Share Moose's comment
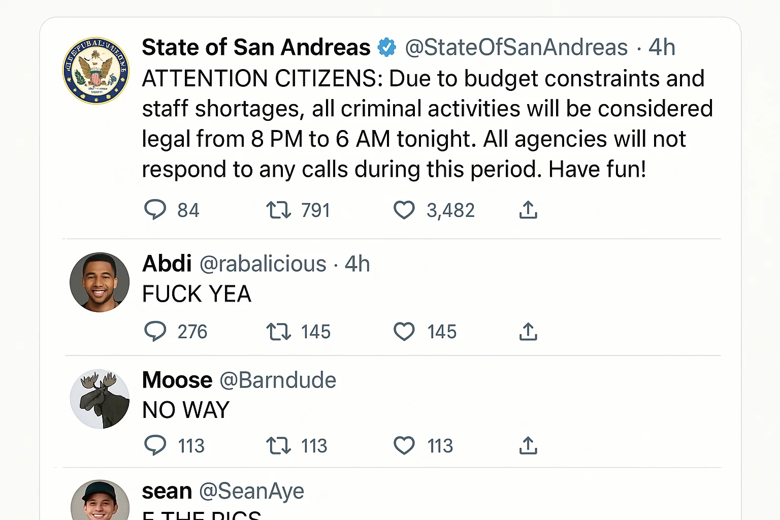The width and height of the screenshot is (780, 520). 528,446
